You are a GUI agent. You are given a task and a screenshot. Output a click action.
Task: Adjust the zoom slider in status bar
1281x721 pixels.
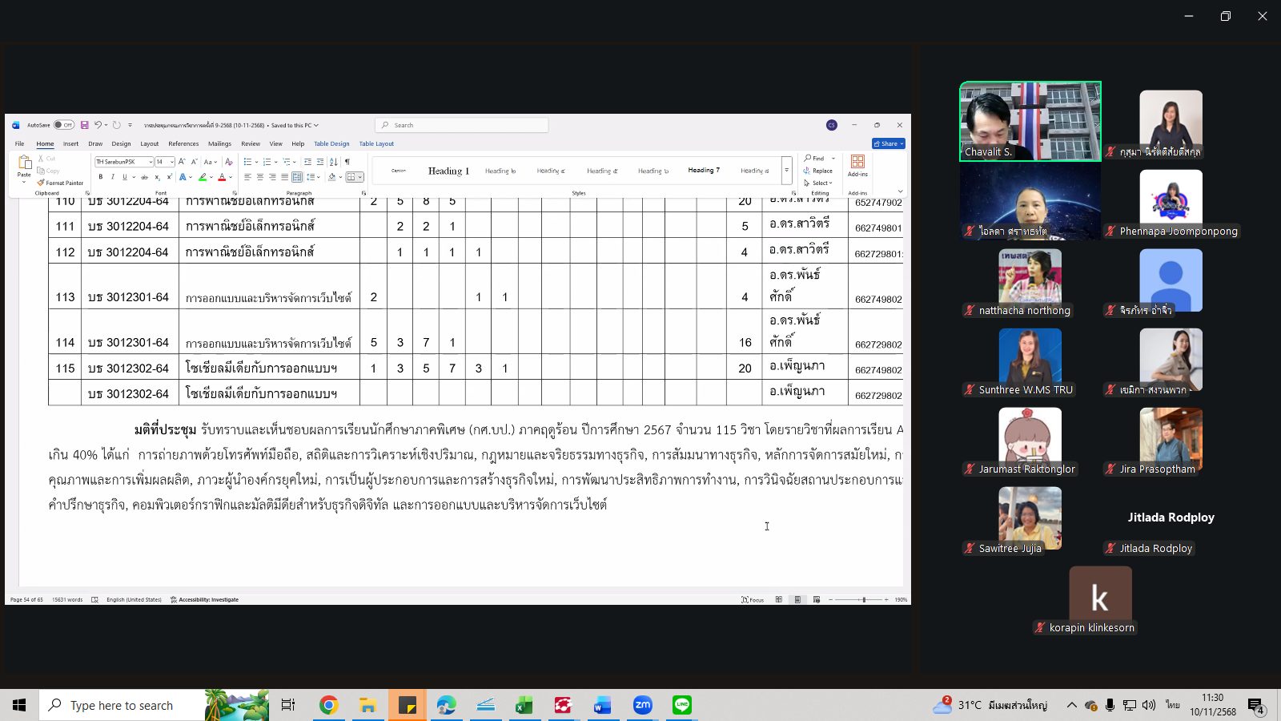863,599
